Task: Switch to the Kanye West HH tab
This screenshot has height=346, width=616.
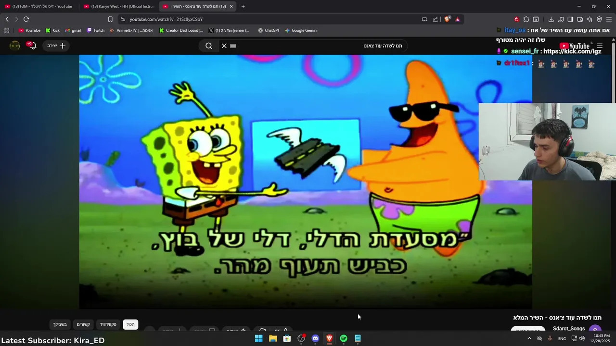Action: [118, 6]
